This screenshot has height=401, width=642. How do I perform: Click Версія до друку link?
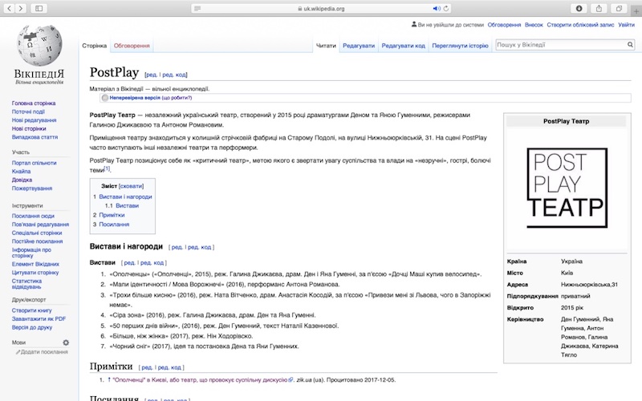[x=32, y=327]
